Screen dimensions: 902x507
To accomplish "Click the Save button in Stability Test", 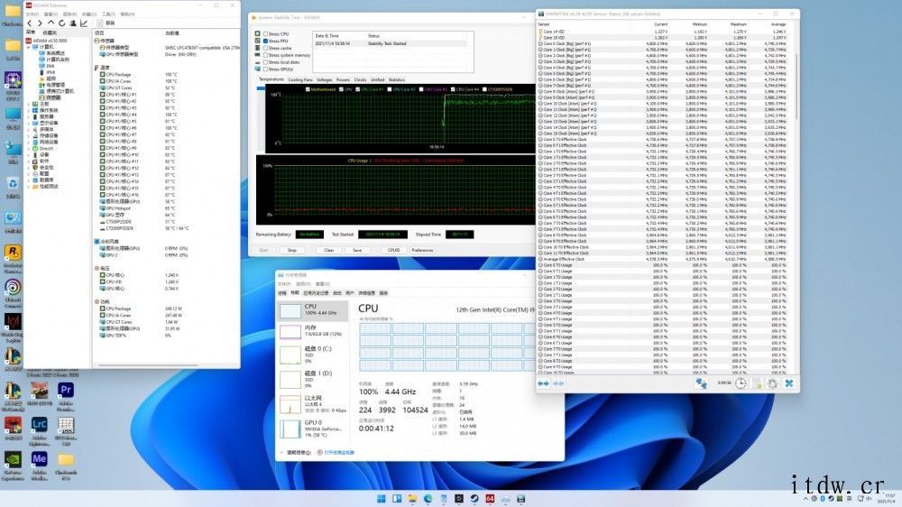I will point(357,250).
